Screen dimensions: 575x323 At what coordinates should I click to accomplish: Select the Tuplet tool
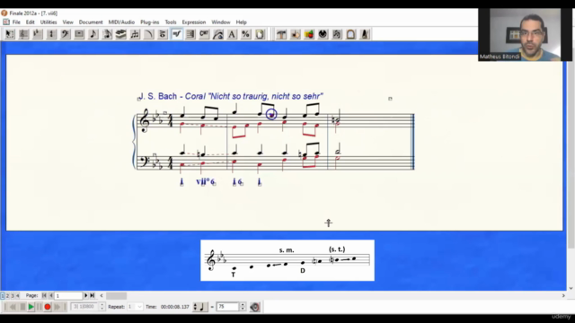coord(135,34)
